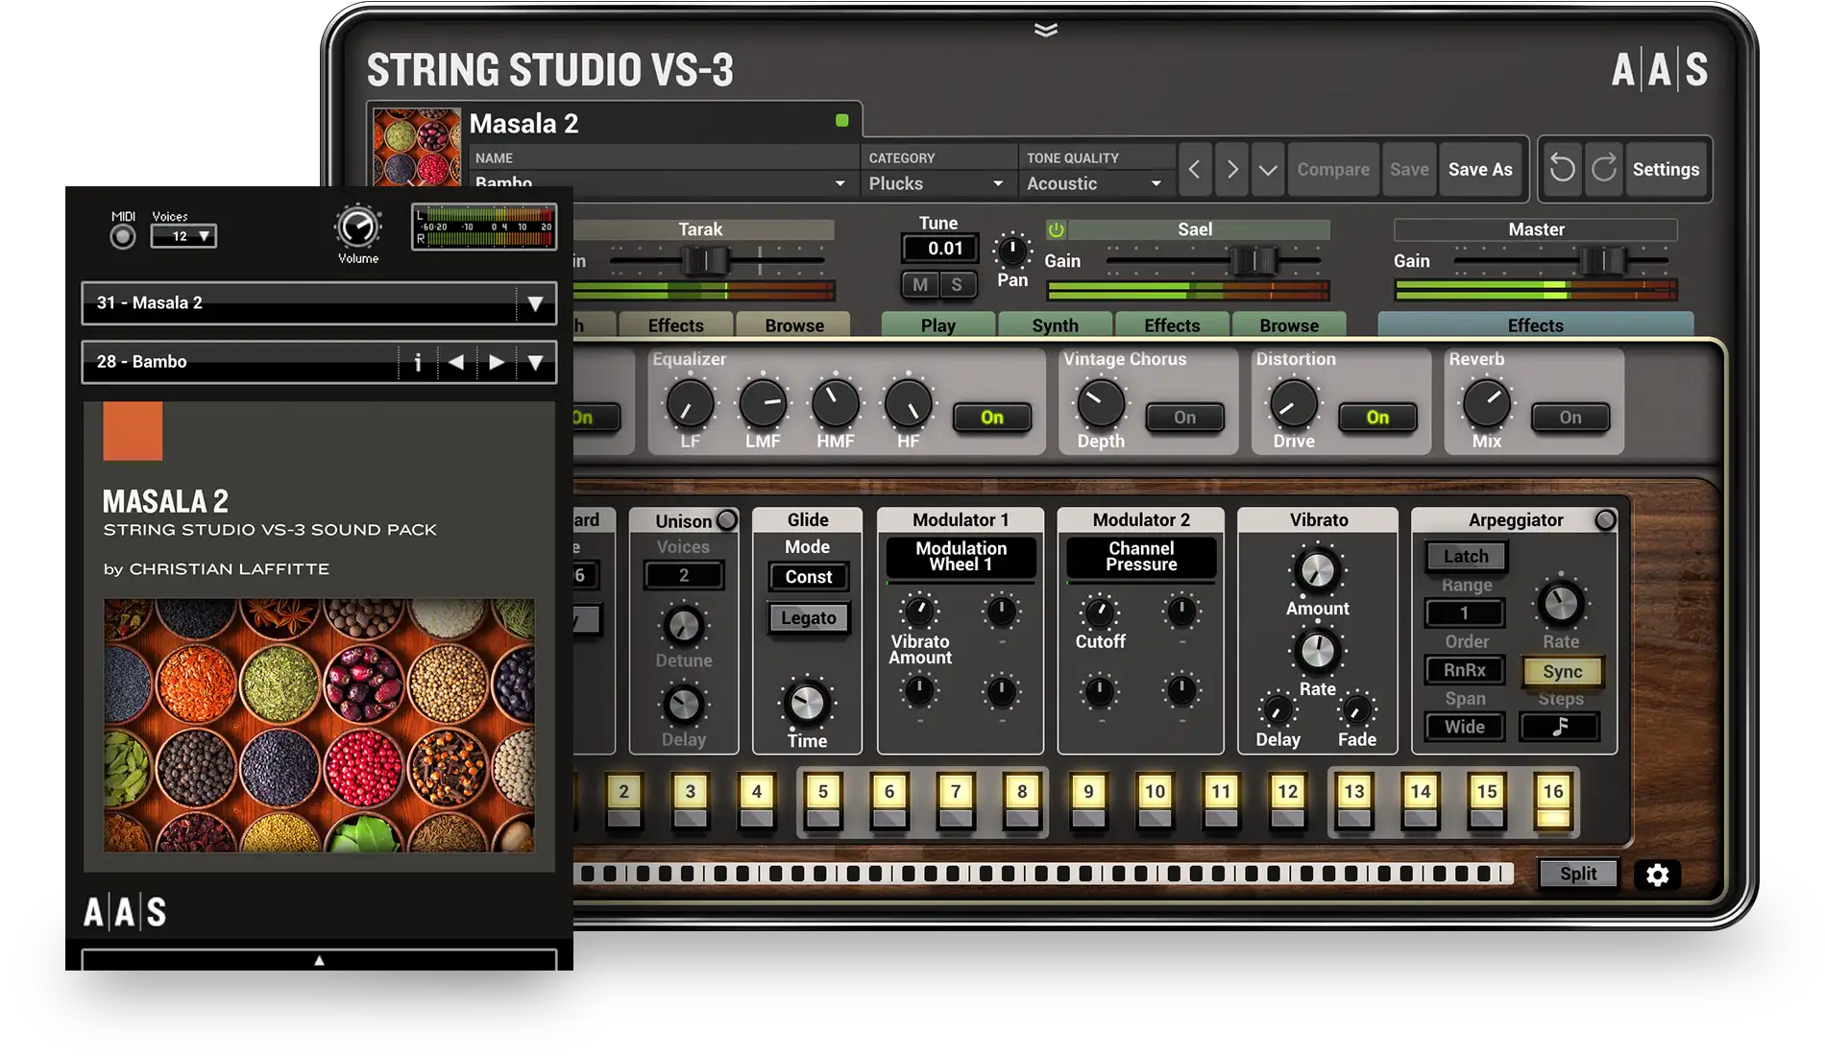Screen dimensions: 1825x1056
Task: Switch to the Sael Synth tab
Action: pyautogui.click(x=1055, y=325)
